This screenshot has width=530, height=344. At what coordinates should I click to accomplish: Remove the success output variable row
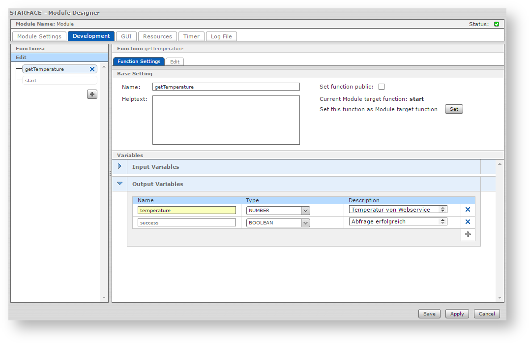pyautogui.click(x=468, y=222)
